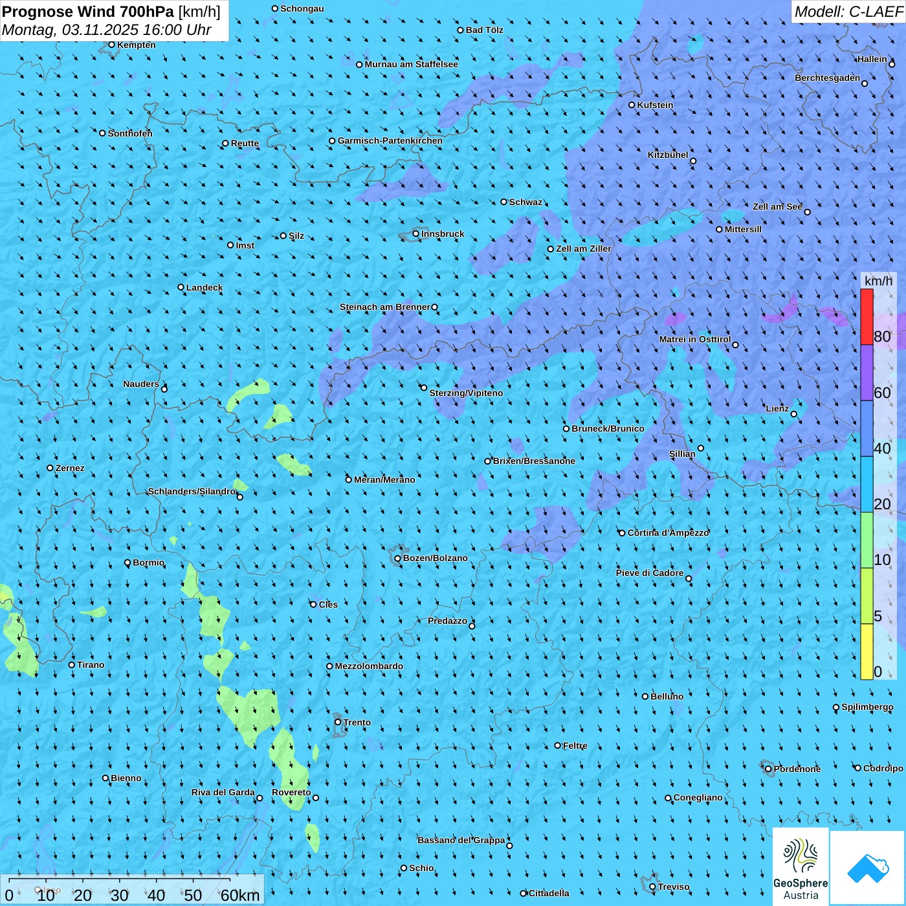Click the Belluno location dot
The height and width of the screenshot is (906, 906).
[645, 696]
